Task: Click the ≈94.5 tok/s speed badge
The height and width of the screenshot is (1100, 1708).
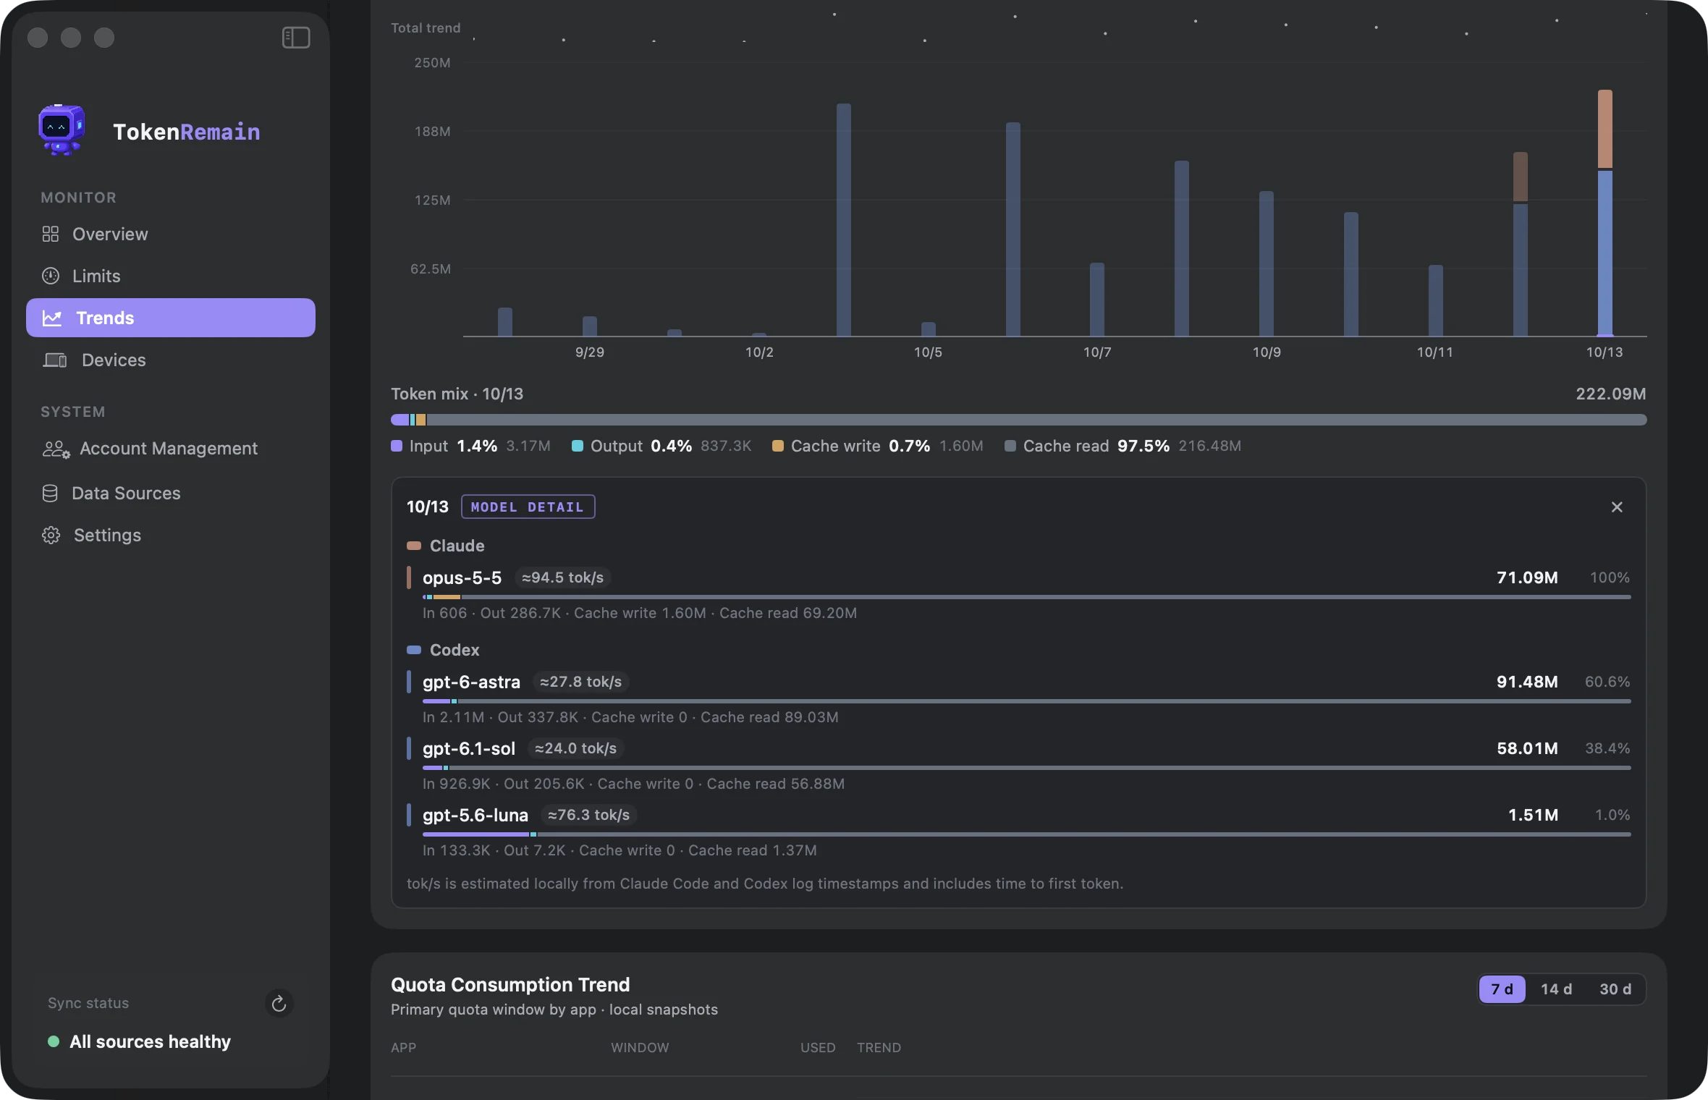Action: [562, 577]
